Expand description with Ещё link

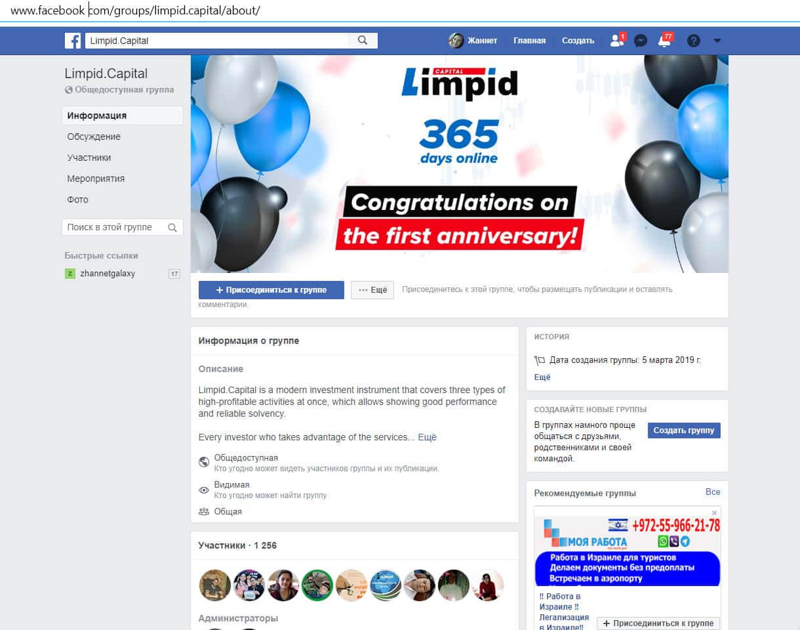point(427,437)
